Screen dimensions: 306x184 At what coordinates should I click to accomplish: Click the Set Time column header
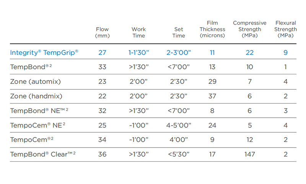tap(179, 32)
